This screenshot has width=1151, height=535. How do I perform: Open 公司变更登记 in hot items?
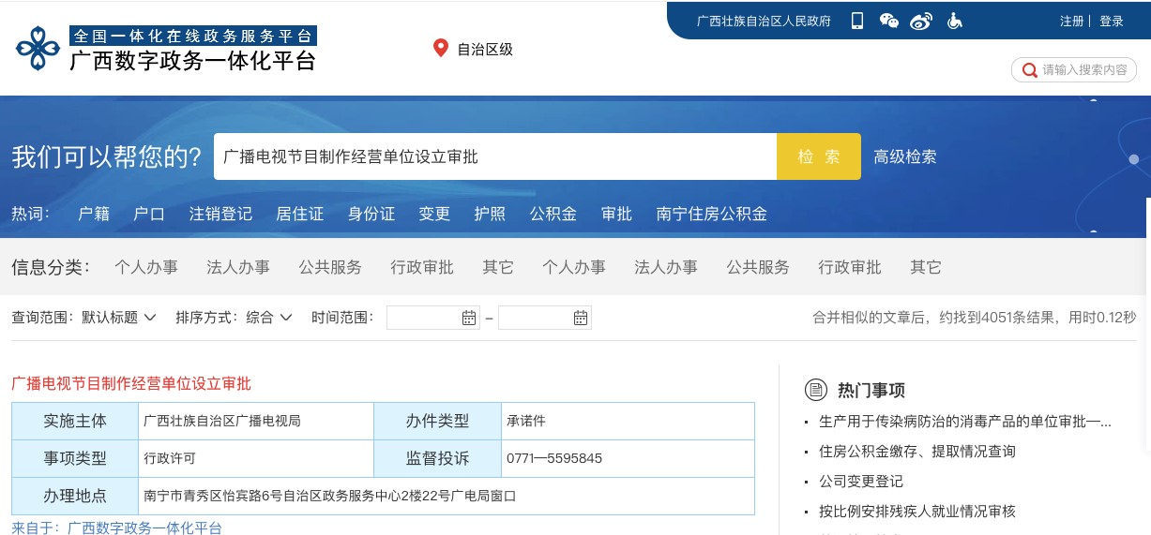click(860, 481)
